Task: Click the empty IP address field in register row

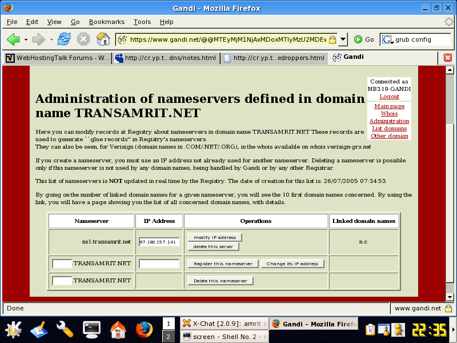Action: [x=159, y=264]
